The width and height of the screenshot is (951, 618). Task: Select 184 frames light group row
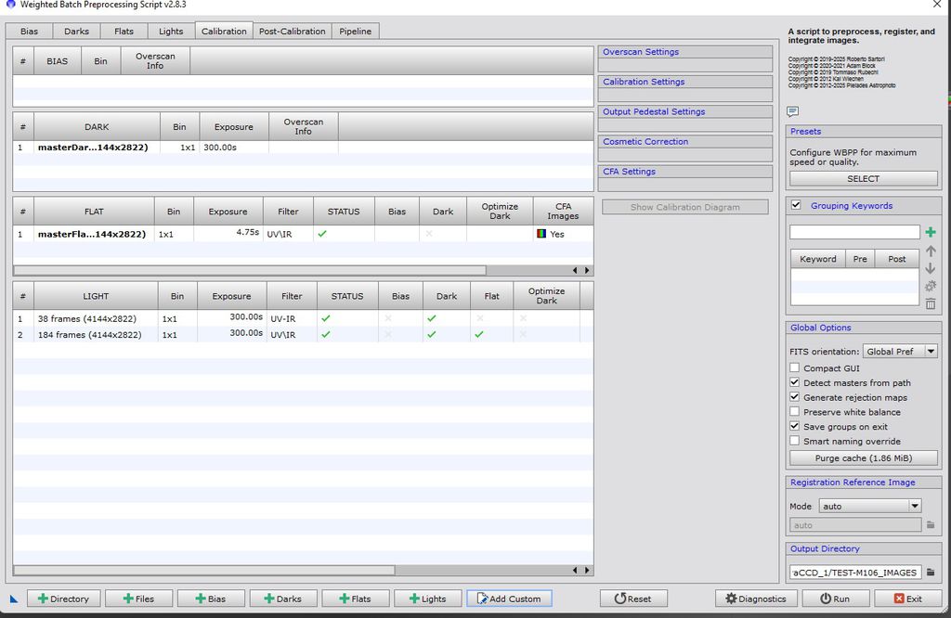pos(303,334)
